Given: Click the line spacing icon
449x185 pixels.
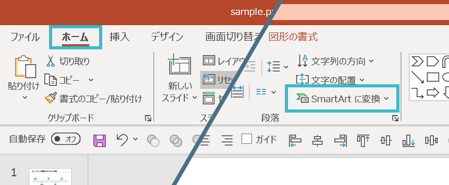Looking at the screenshot, I should pos(274,67).
